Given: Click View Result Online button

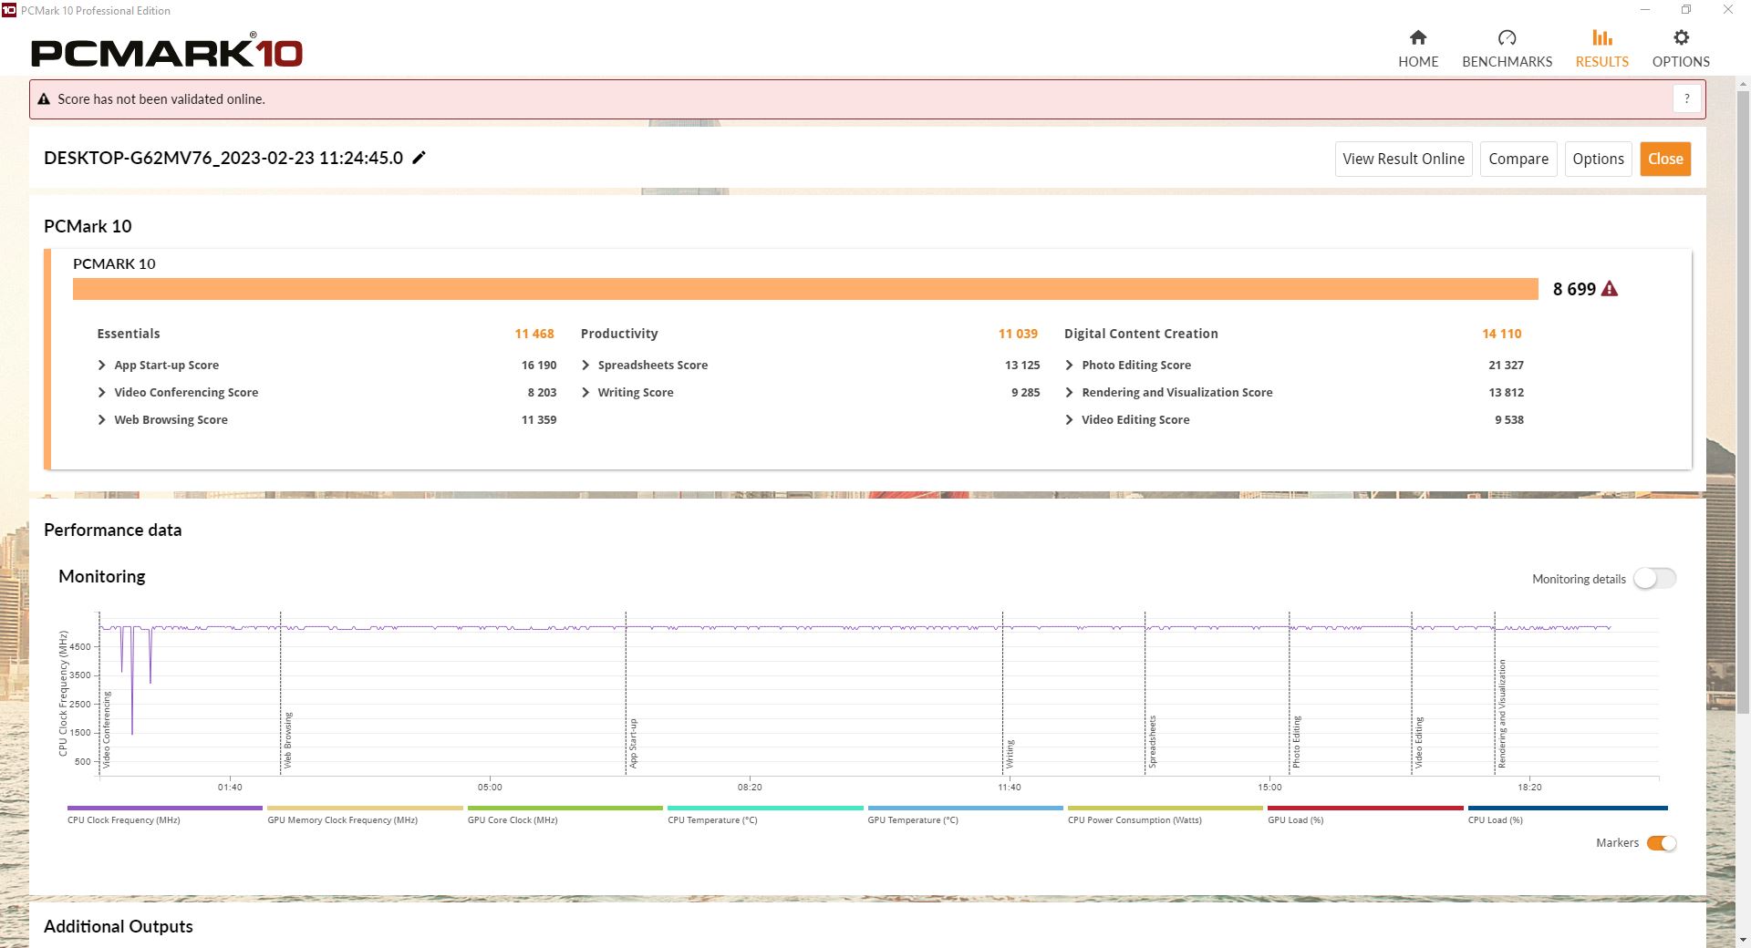Looking at the screenshot, I should [x=1404, y=159].
